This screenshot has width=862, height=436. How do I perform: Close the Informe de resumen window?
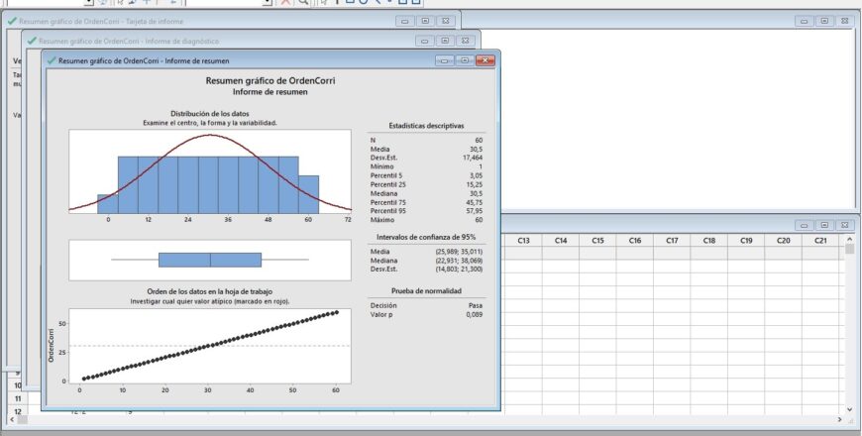tap(485, 60)
